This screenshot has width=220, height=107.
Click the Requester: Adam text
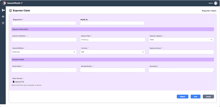click(209, 11)
